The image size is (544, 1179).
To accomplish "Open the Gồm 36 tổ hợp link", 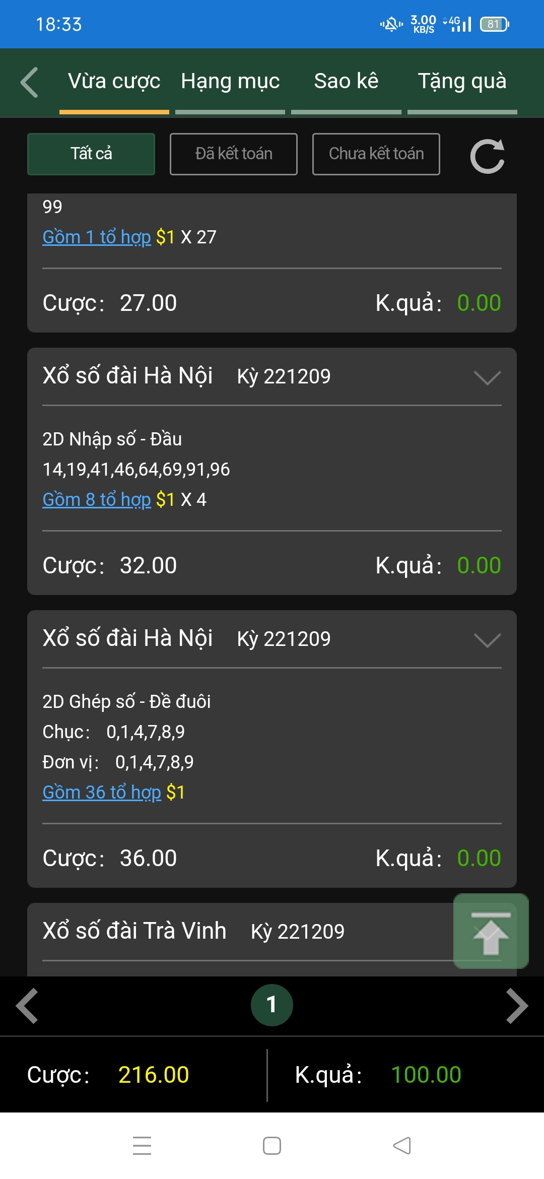I will coord(102,793).
